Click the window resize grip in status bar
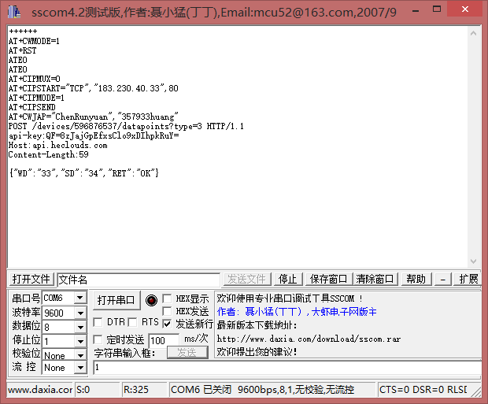488x404 pixels. pyautogui.click(x=475, y=391)
